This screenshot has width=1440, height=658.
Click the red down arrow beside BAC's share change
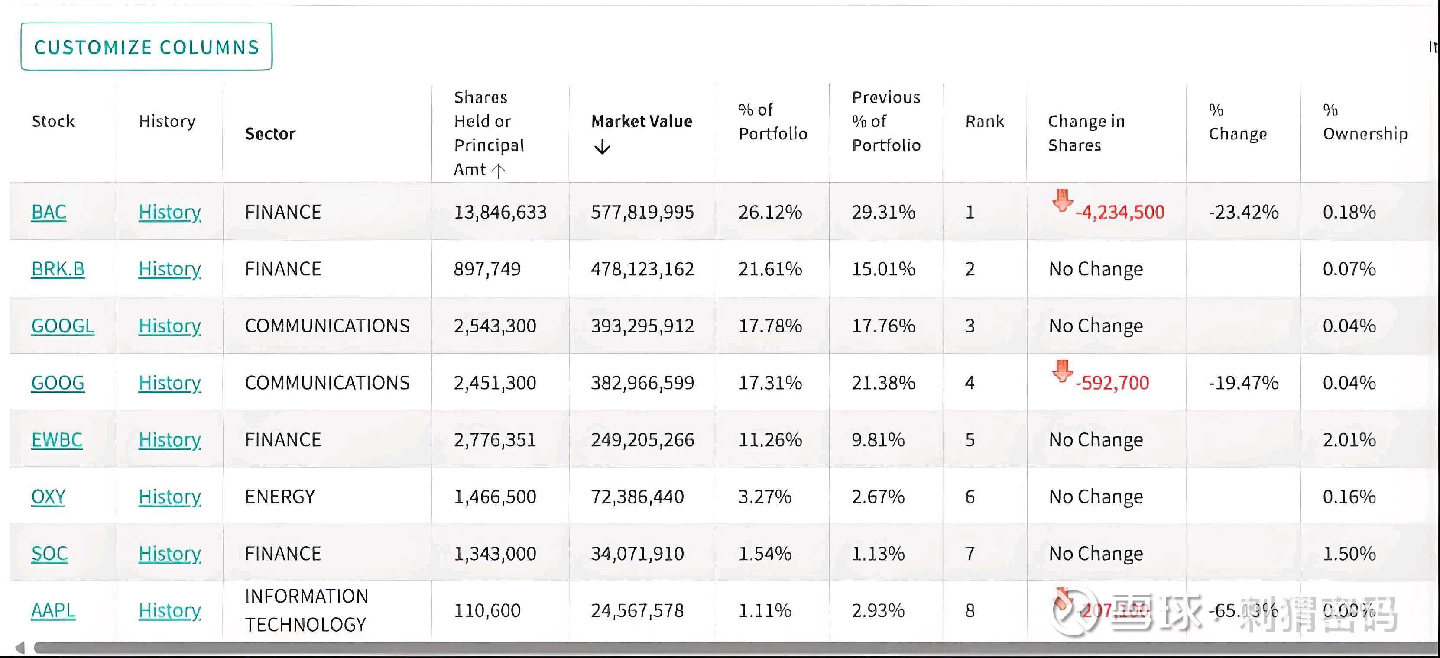pyautogui.click(x=1062, y=200)
